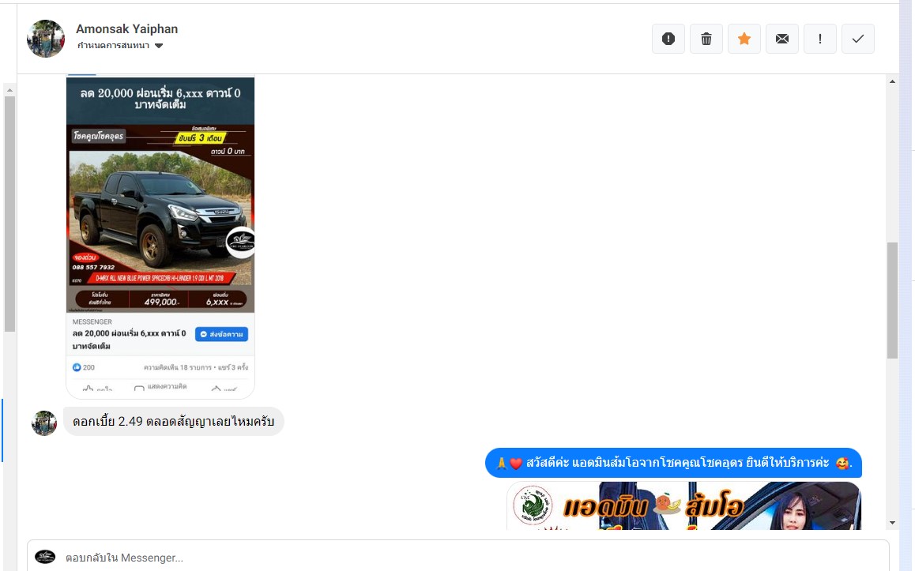
Task: Click the left list scrollbar up arrow
Action: click(x=9, y=90)
